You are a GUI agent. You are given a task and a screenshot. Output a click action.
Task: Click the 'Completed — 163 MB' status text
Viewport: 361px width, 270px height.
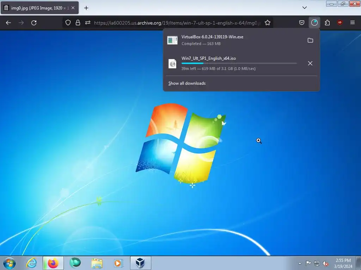(x=201, y=44)
